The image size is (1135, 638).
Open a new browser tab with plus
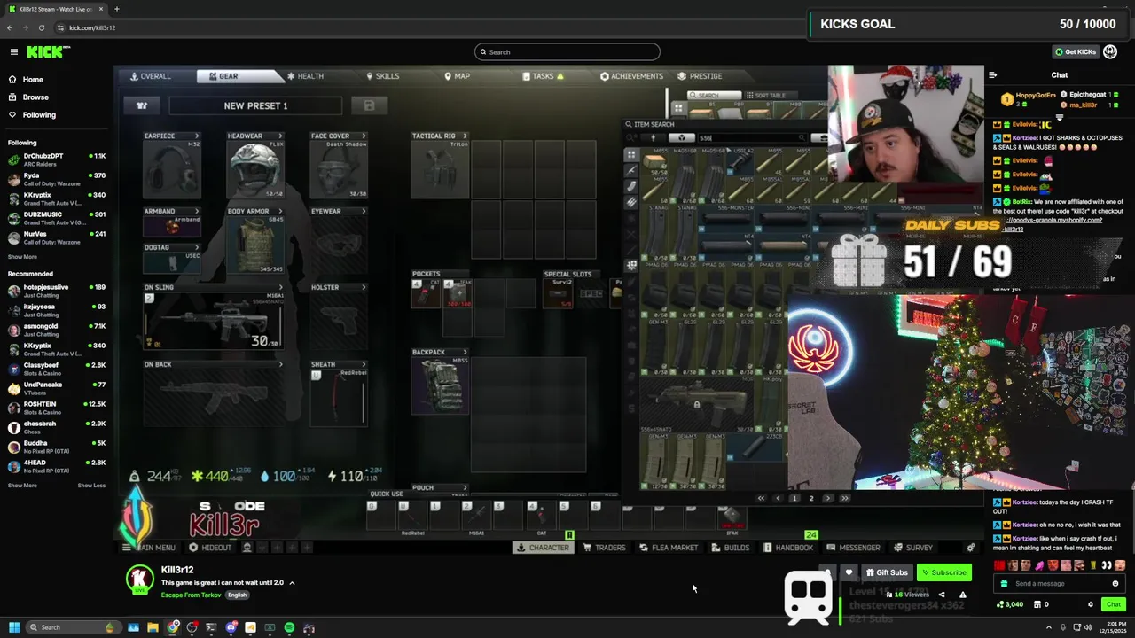(x=116, y=9)
